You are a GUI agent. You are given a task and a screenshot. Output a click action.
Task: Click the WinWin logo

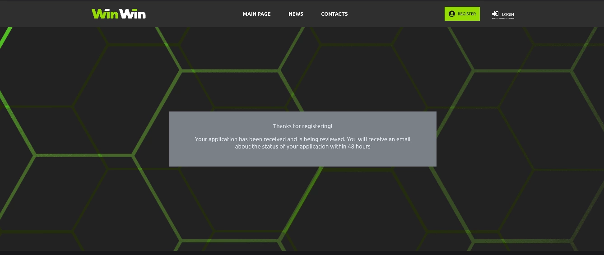[118, 14]
